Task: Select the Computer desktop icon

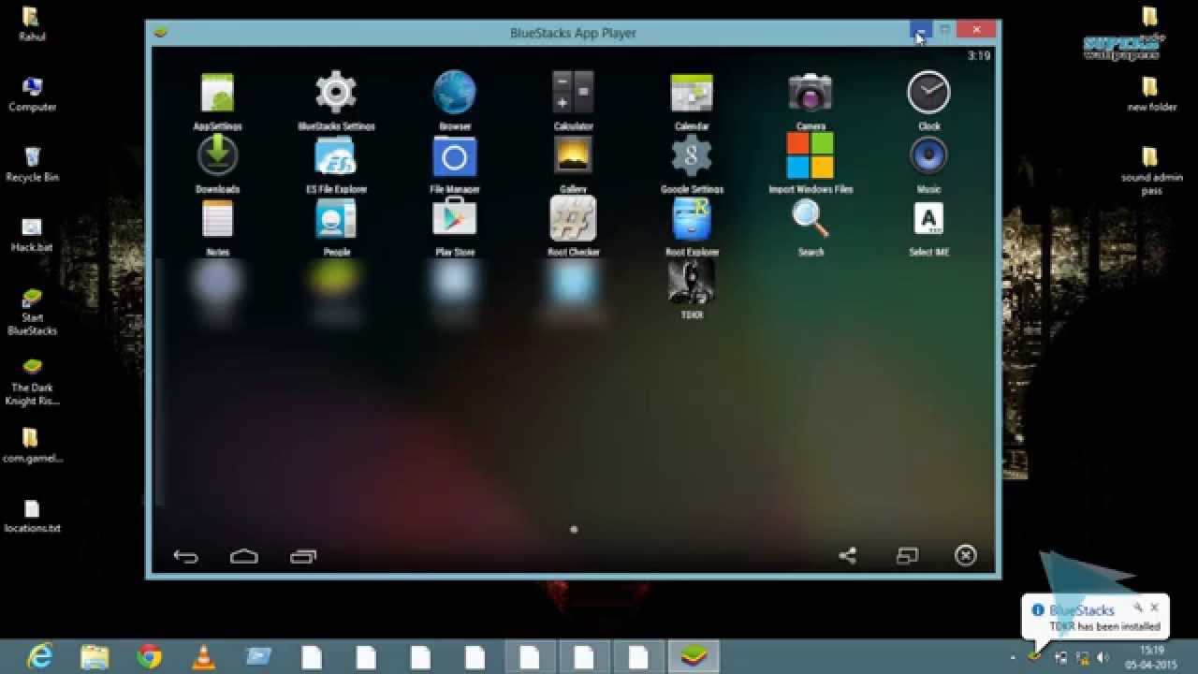Action: pos(32,93)
